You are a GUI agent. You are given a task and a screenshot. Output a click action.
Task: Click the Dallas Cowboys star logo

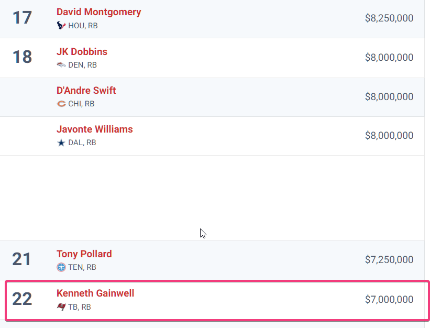[x=61, y=143]
